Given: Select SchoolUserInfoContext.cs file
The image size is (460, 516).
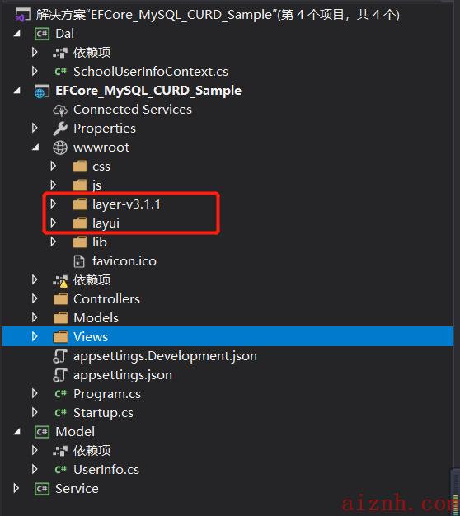Looking at the screenshot, I should point(151,72).
